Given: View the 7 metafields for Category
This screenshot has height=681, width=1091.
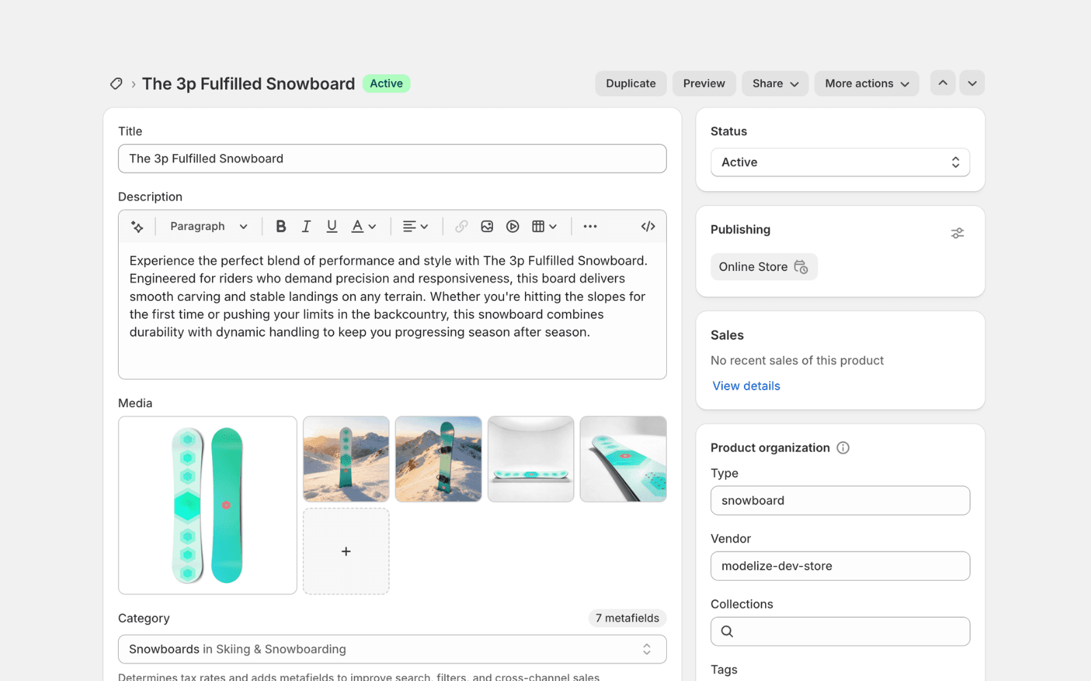Looking at the screenshot, I should (x=627, y=618).
